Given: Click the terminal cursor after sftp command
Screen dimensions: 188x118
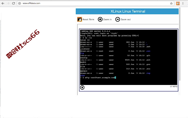Looking at the screenshot, I should [115, 78].
